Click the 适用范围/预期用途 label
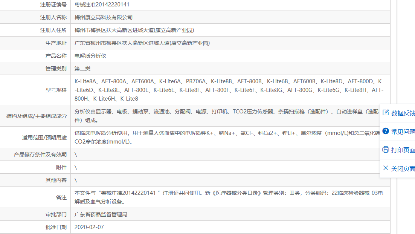This screenshot has width=415, height=234. [44, 138]
